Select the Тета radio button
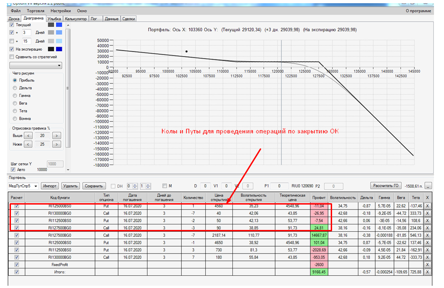The height and width of the screenshot is (288, 444). (15, 111)
